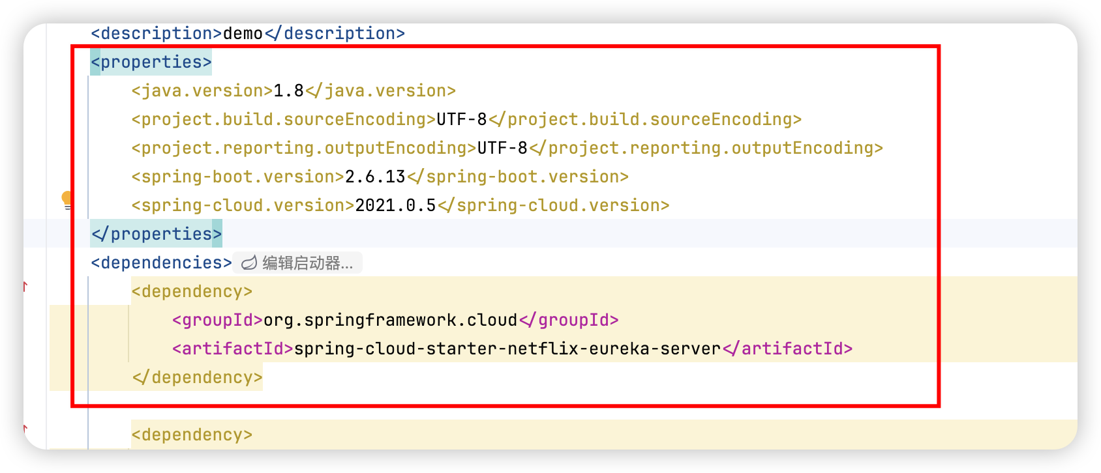Click artifactId spring-cloud-starter-netflix-eureka-server text
The image size is (1101, 473).
(507, 349)
